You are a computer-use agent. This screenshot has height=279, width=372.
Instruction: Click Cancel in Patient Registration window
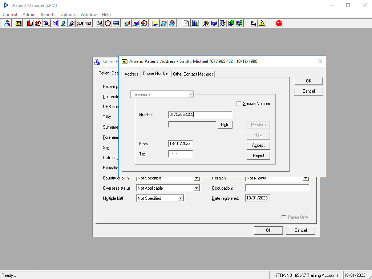pyautogui.click(x=300, y=230)
